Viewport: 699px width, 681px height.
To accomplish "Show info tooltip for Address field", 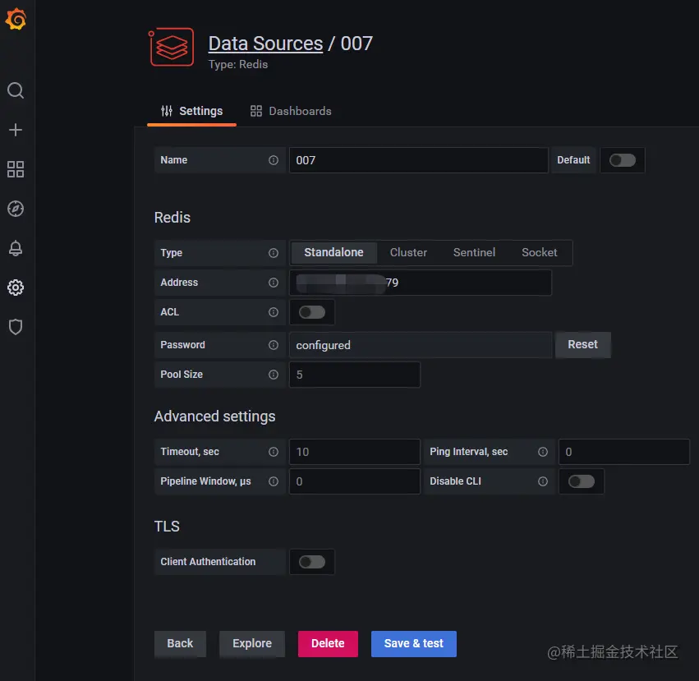I will click(274, 283).
